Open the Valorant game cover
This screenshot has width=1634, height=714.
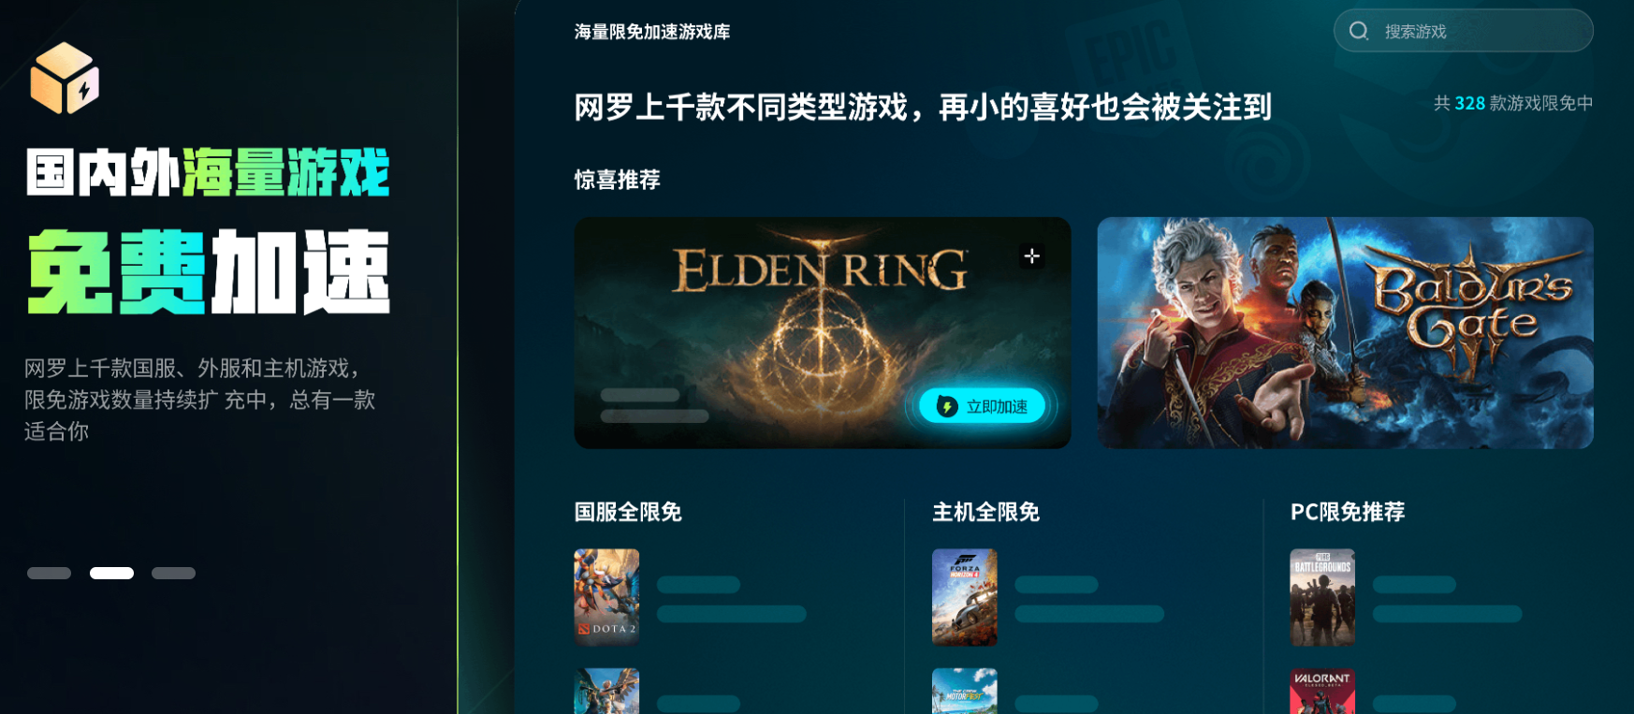point(1322,691)
